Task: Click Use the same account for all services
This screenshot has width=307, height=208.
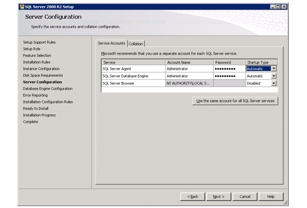Action: pyautogui.click(x=235, y=101)
